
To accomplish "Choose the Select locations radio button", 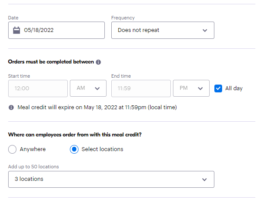I will pyautogui.click(x=74, y=149).
